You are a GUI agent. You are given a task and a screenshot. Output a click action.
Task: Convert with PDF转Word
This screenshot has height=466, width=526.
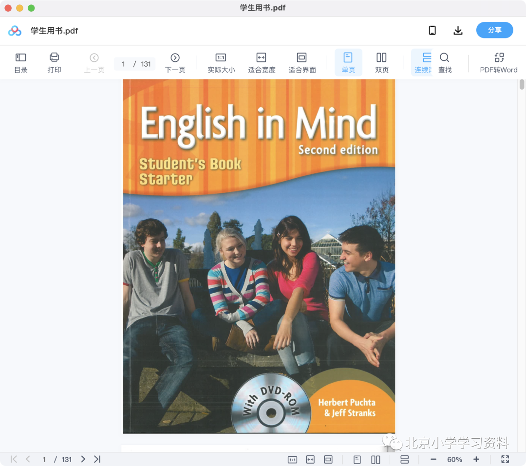499,63
